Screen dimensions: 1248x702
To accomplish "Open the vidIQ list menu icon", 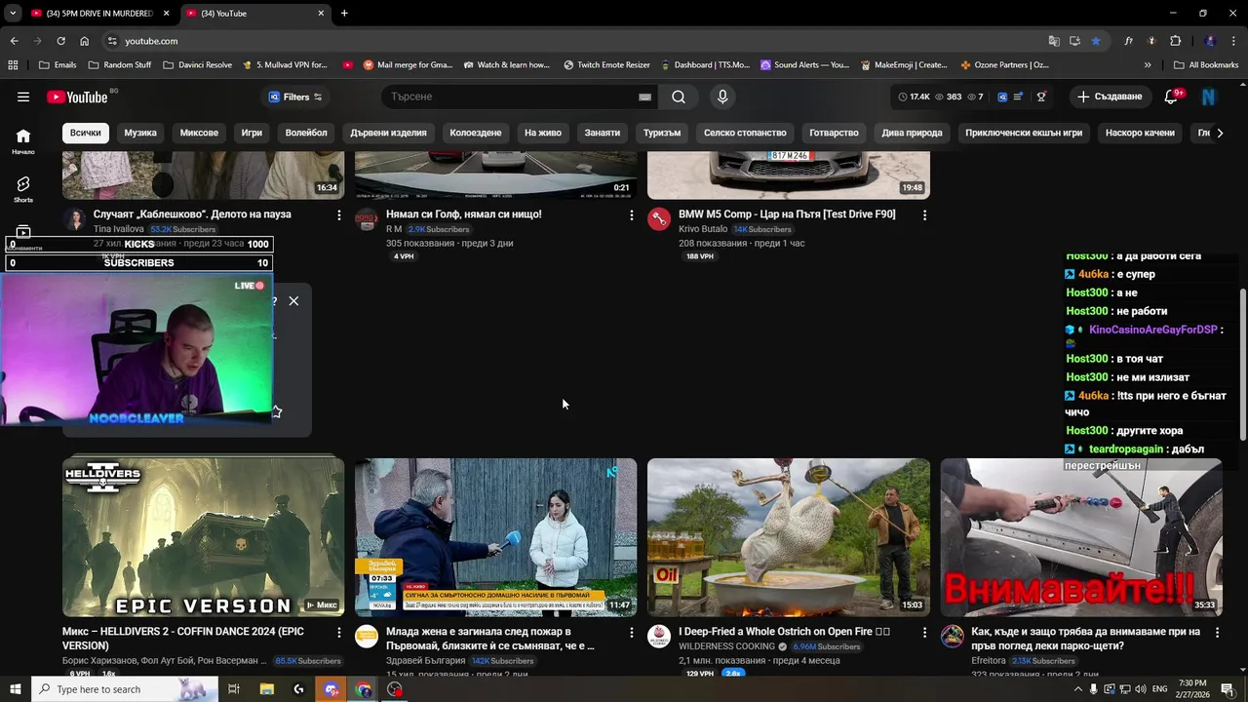I will pos(1019,97).
